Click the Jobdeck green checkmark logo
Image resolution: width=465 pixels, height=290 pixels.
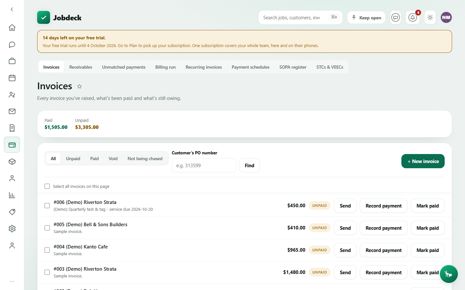click(x=44, y=17)
